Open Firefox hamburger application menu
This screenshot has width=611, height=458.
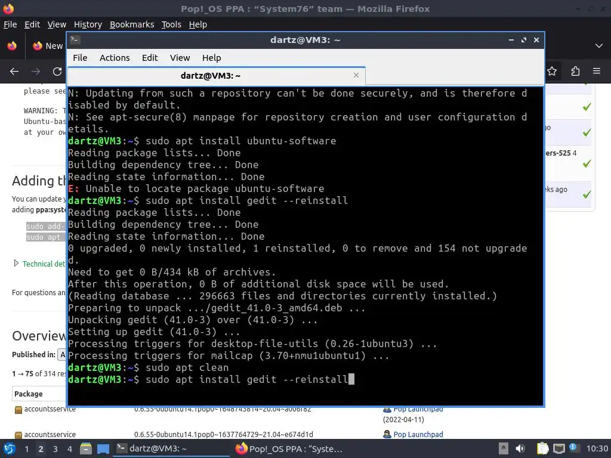(x=597, y=72)
